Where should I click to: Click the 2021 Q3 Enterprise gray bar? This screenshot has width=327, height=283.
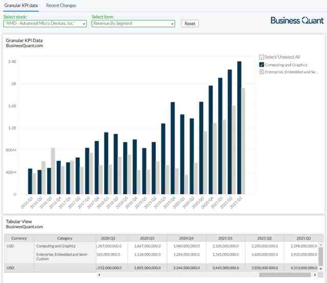click(x=243, y=141)
